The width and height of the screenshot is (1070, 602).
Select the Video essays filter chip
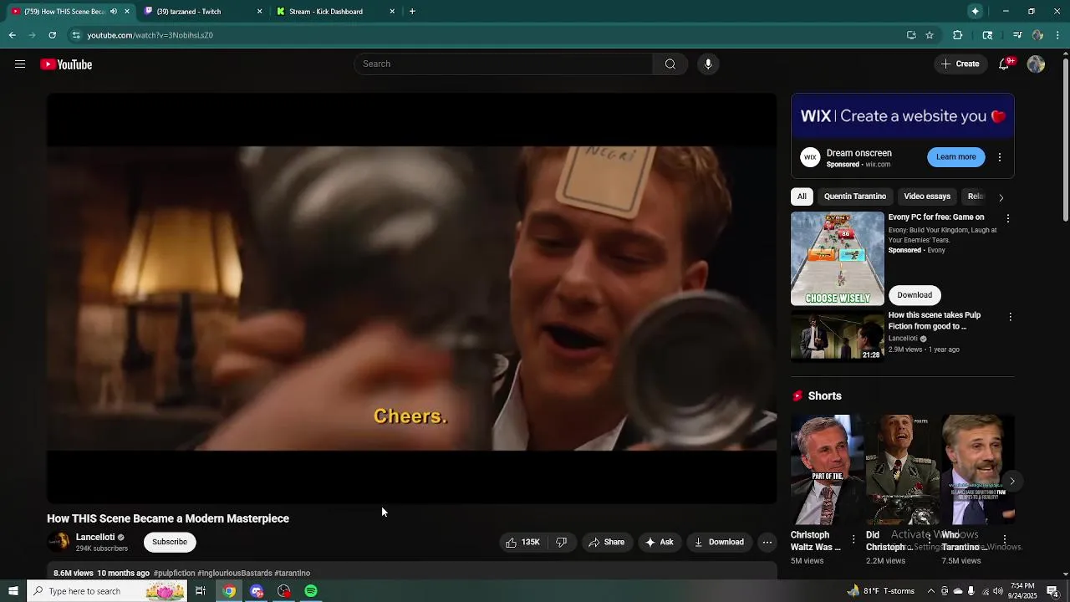(x=926, y=196)
